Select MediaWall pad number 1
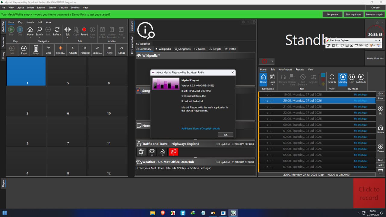This screenshot has width=386, height=217. click(x=26, y=71)
